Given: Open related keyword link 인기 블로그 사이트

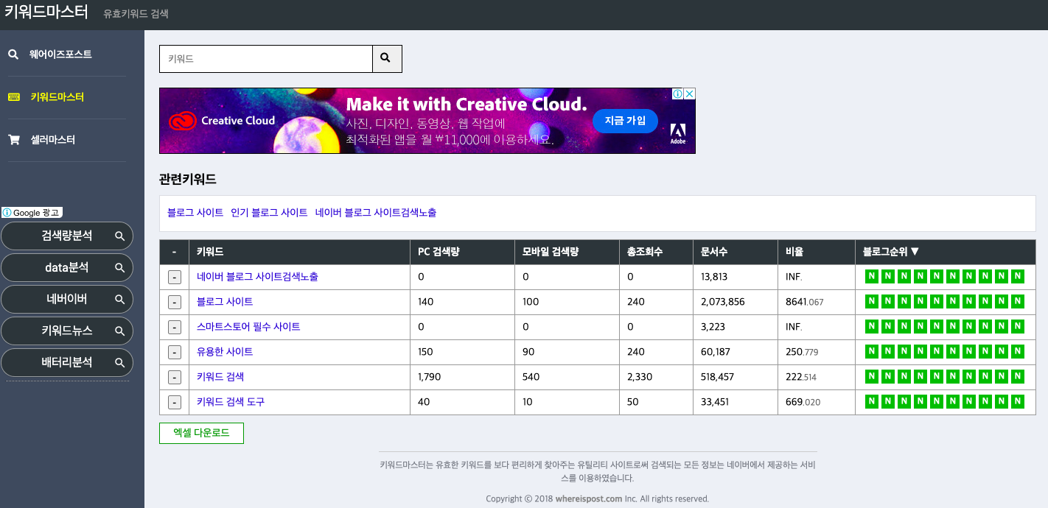Looking at the screenshot, I should [269, 213].
